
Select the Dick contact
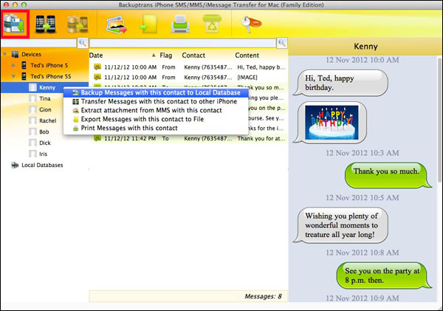pos(44,143)
